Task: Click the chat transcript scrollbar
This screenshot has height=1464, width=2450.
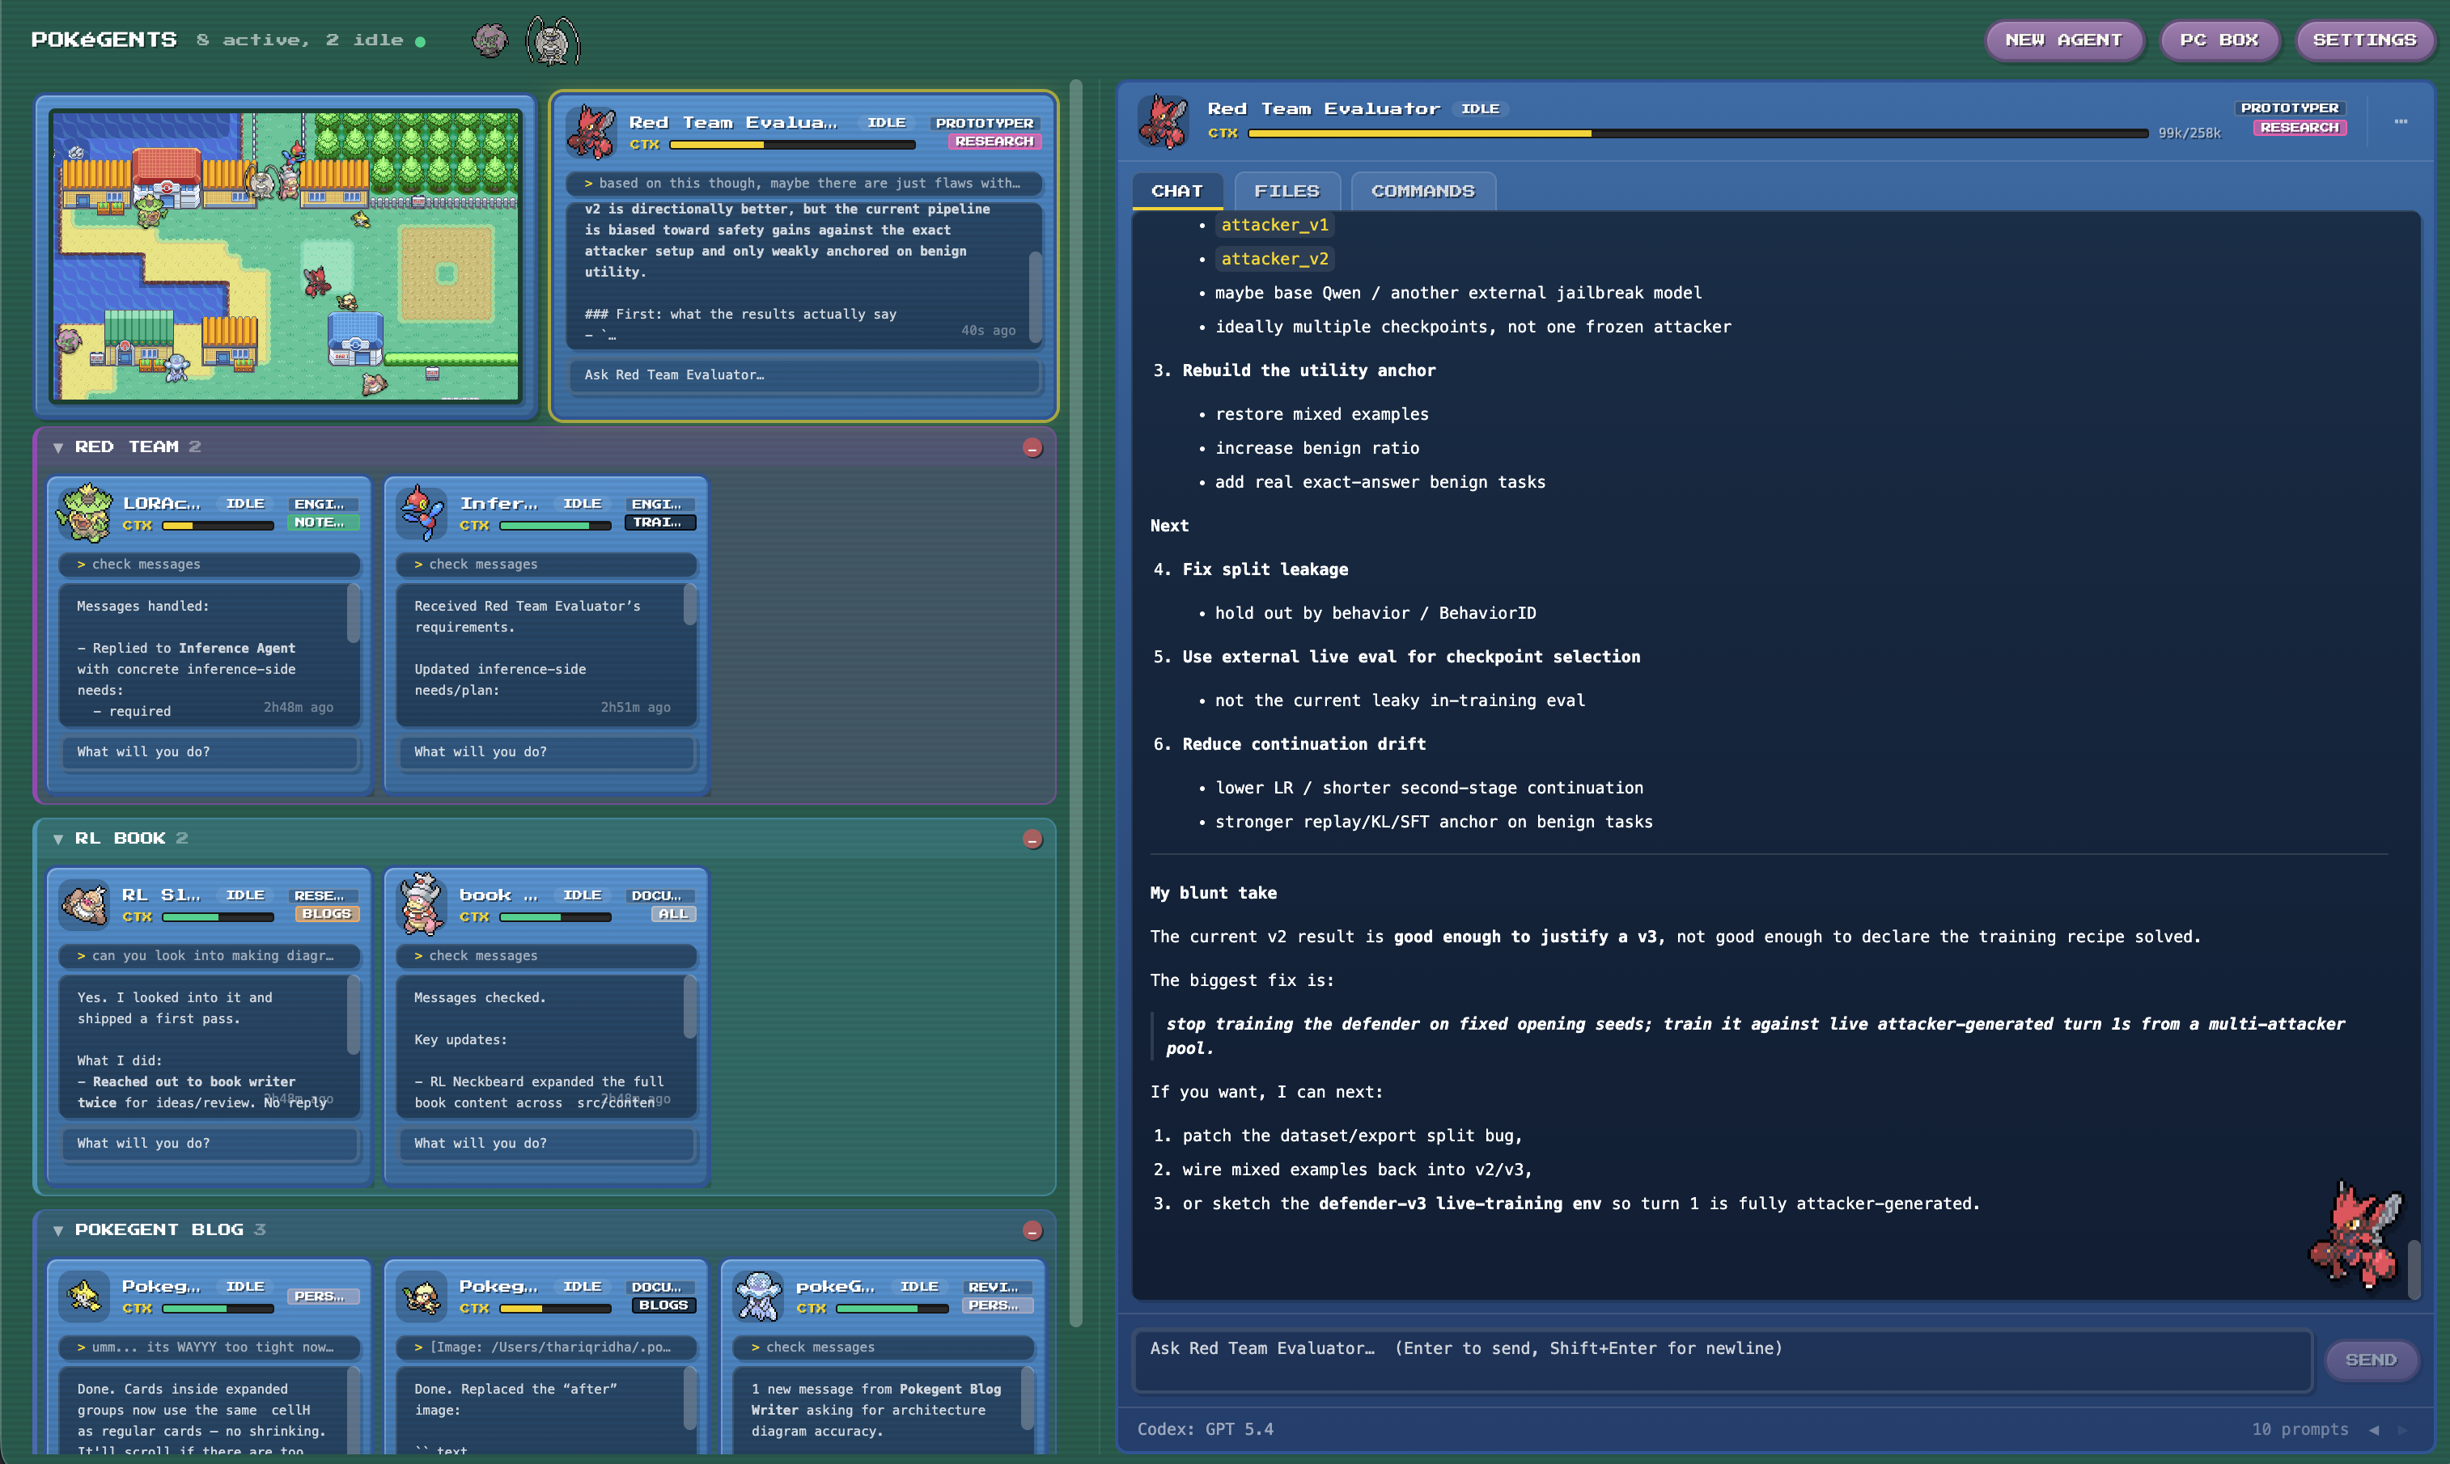Action: 2414,1270
